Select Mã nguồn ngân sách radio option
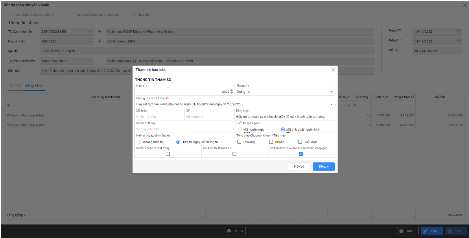 (x=240, y=129)
